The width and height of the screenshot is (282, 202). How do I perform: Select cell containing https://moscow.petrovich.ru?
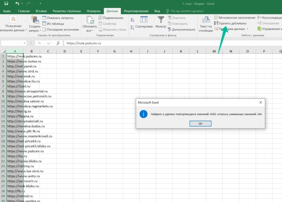point(15,96)
